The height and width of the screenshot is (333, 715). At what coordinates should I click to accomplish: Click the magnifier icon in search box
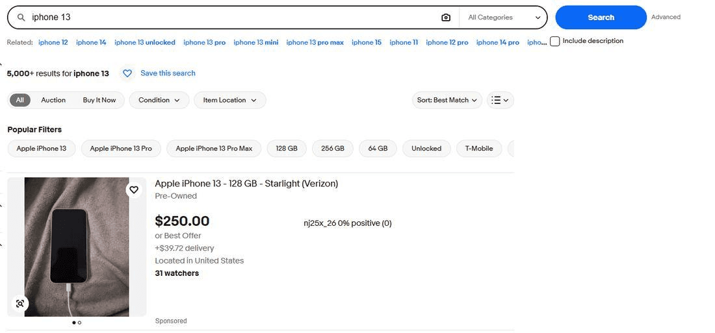(21, 18)
